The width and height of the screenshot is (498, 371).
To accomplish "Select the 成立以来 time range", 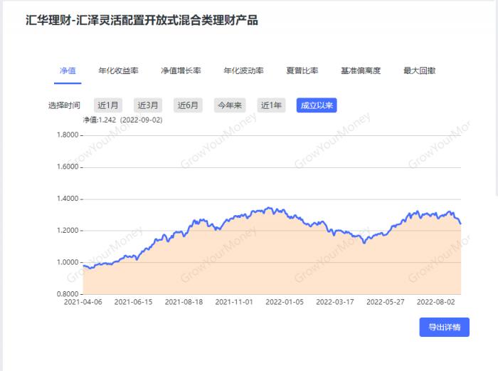I will click(317, 105).
